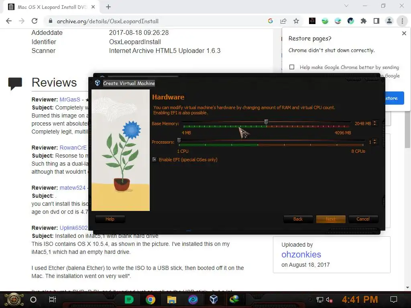Click the address bar URL
Screen dimensions: 411x308
108,21
